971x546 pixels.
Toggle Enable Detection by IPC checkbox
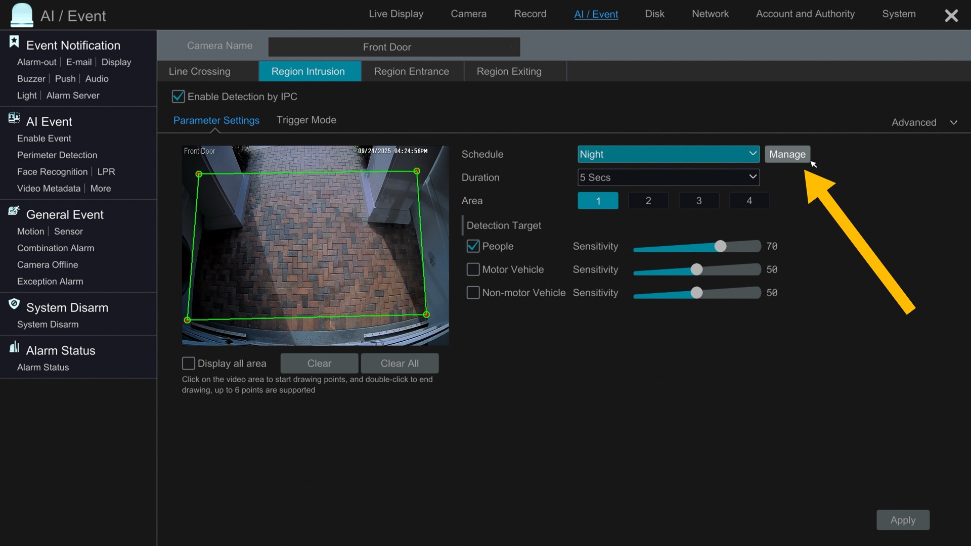178,96
